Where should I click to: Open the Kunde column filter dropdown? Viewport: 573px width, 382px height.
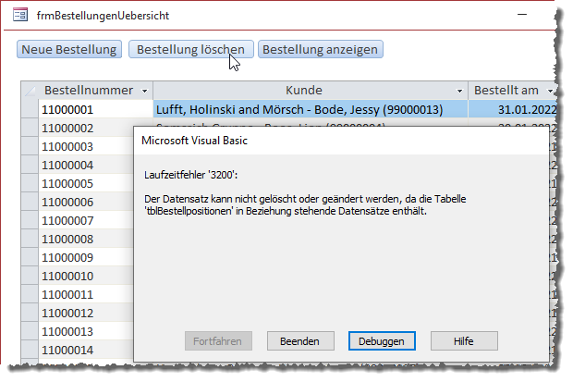point(459,91)
